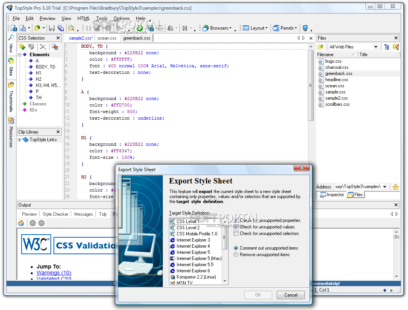Uncheck Check for unsupported properties
This screenshot has height=310, width=408.
236,220
